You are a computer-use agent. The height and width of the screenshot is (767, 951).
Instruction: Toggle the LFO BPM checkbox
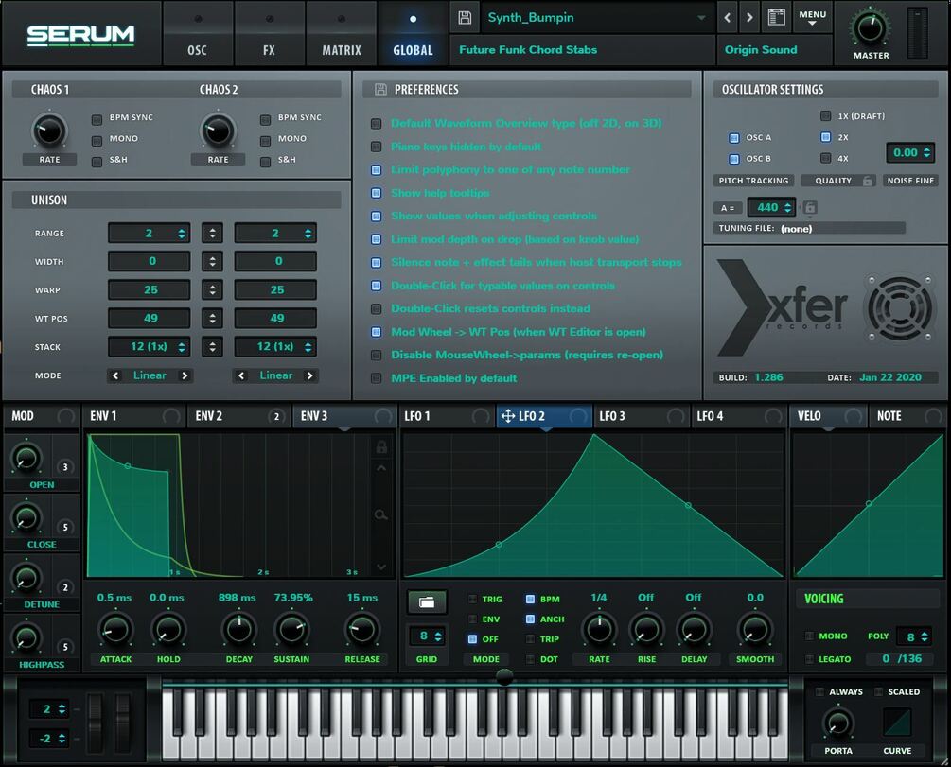tap(530, 599)
